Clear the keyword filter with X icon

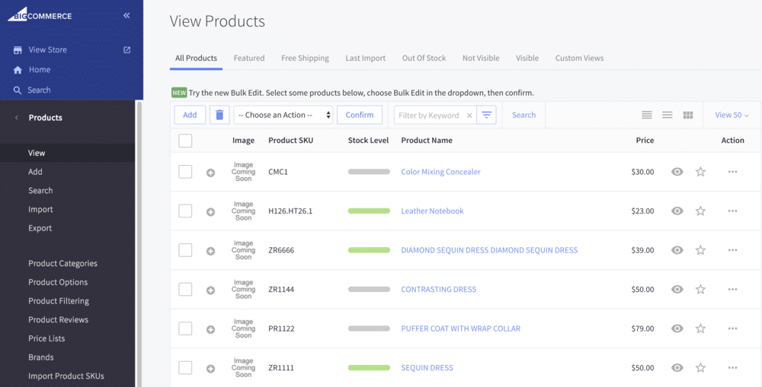pos(469,116)
